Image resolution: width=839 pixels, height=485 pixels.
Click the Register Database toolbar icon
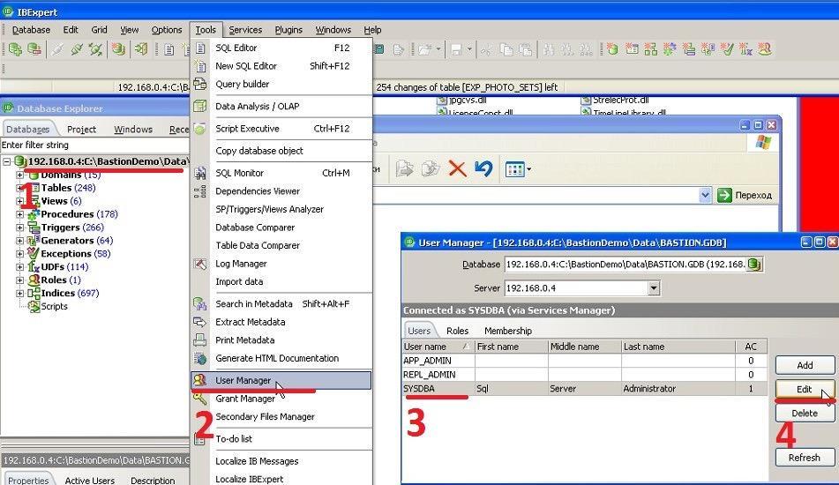point(15,49)
